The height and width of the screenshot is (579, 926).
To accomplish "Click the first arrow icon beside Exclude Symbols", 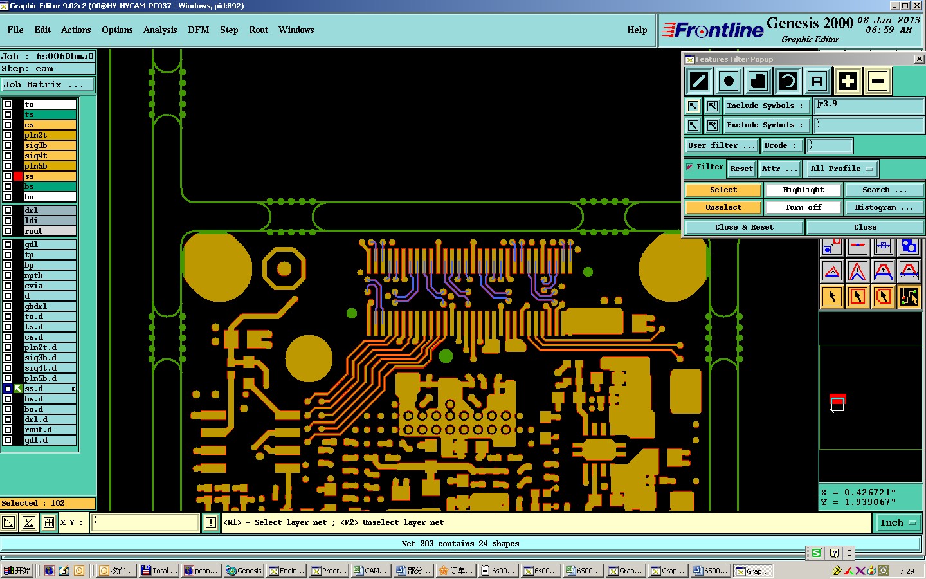I will tap(693, 125).
